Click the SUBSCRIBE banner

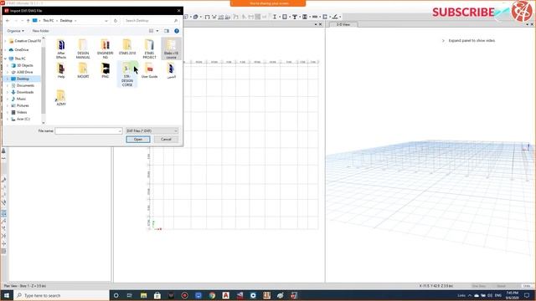463,13
